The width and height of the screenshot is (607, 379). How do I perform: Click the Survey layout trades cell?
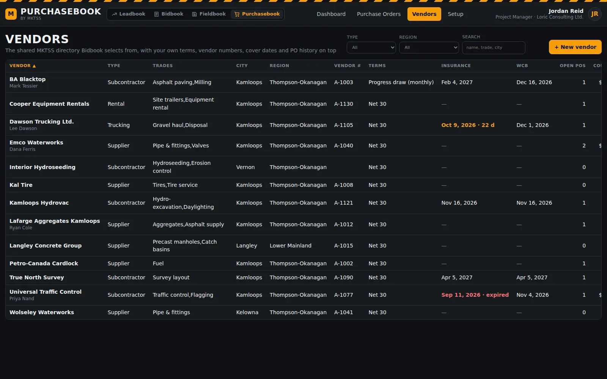tap(171, 277)
